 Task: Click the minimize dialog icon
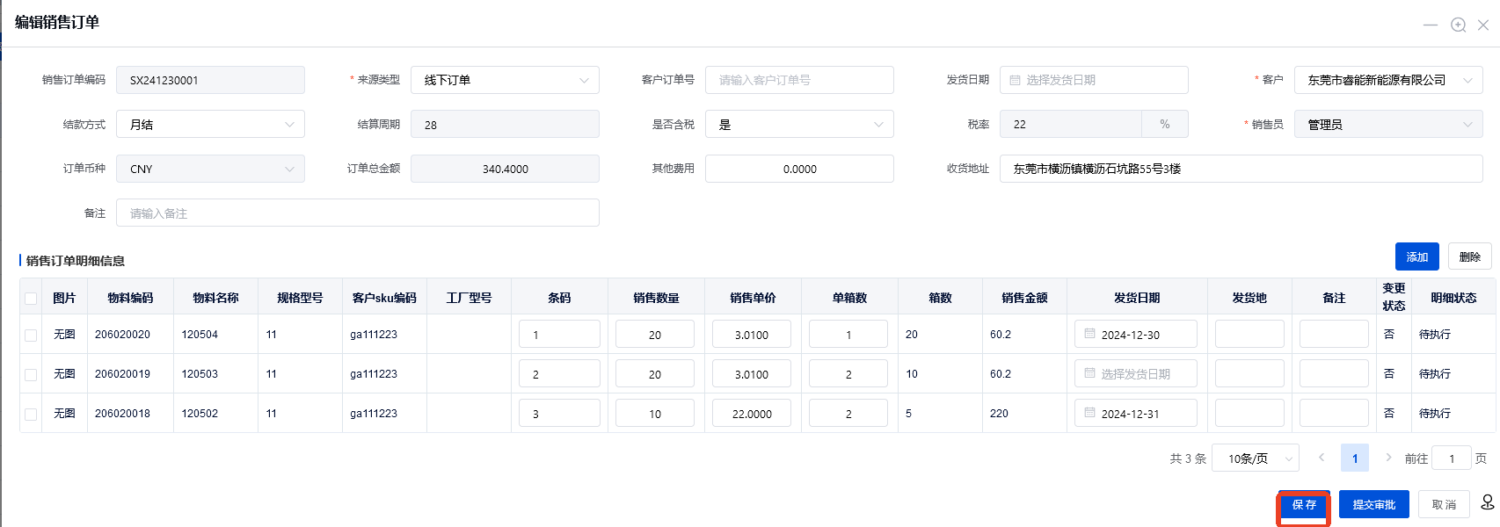1431,25
